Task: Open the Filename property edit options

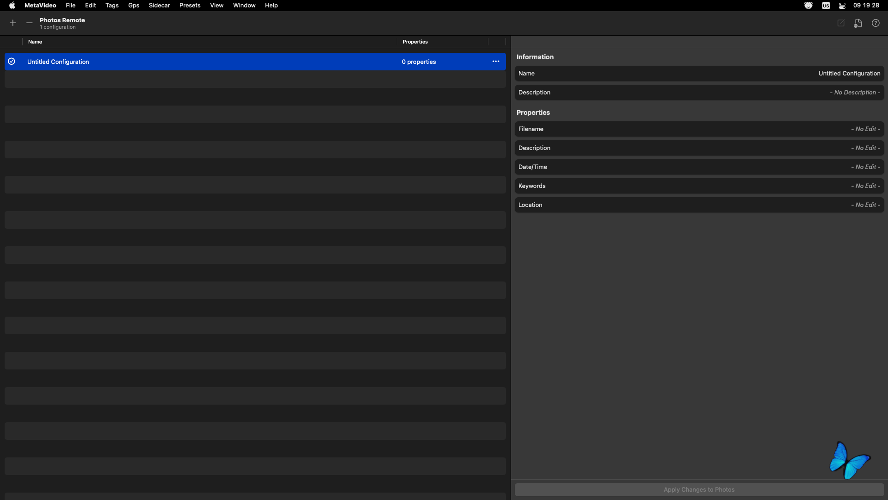Action: pos(865,129)
